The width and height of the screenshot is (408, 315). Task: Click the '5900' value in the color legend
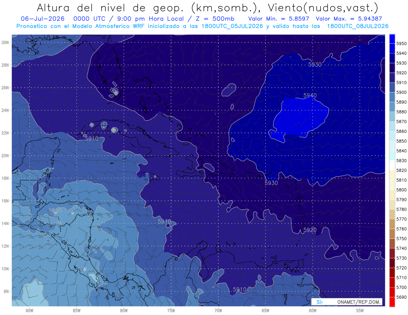click(402, 92)
